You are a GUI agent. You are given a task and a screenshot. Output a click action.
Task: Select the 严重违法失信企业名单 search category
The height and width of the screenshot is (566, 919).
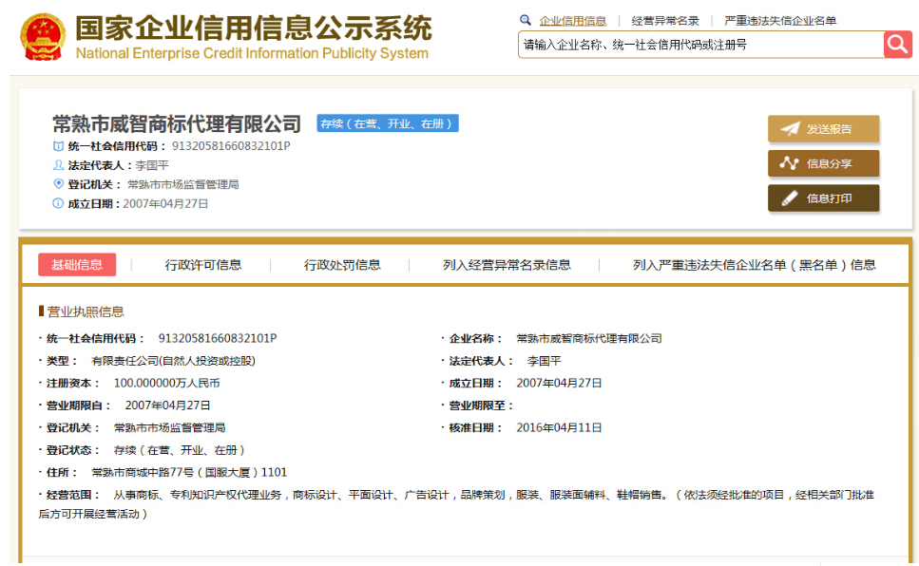[x=780, y=21]
